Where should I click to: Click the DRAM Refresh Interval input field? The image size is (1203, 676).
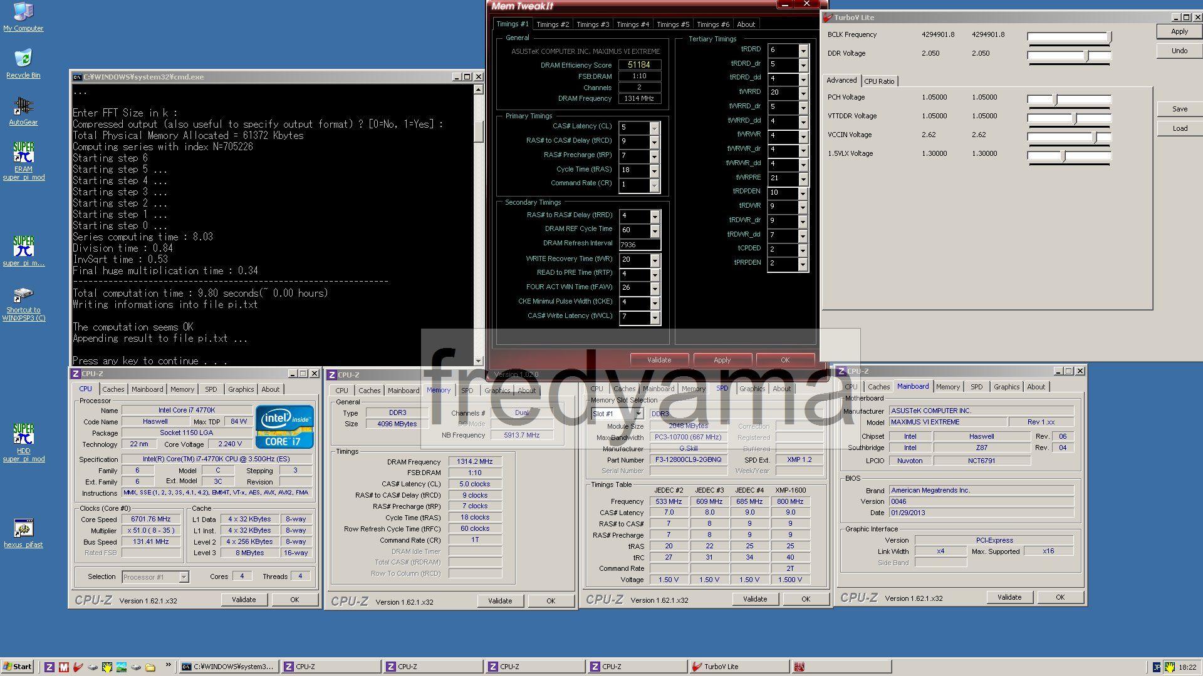tap(639, 245)
